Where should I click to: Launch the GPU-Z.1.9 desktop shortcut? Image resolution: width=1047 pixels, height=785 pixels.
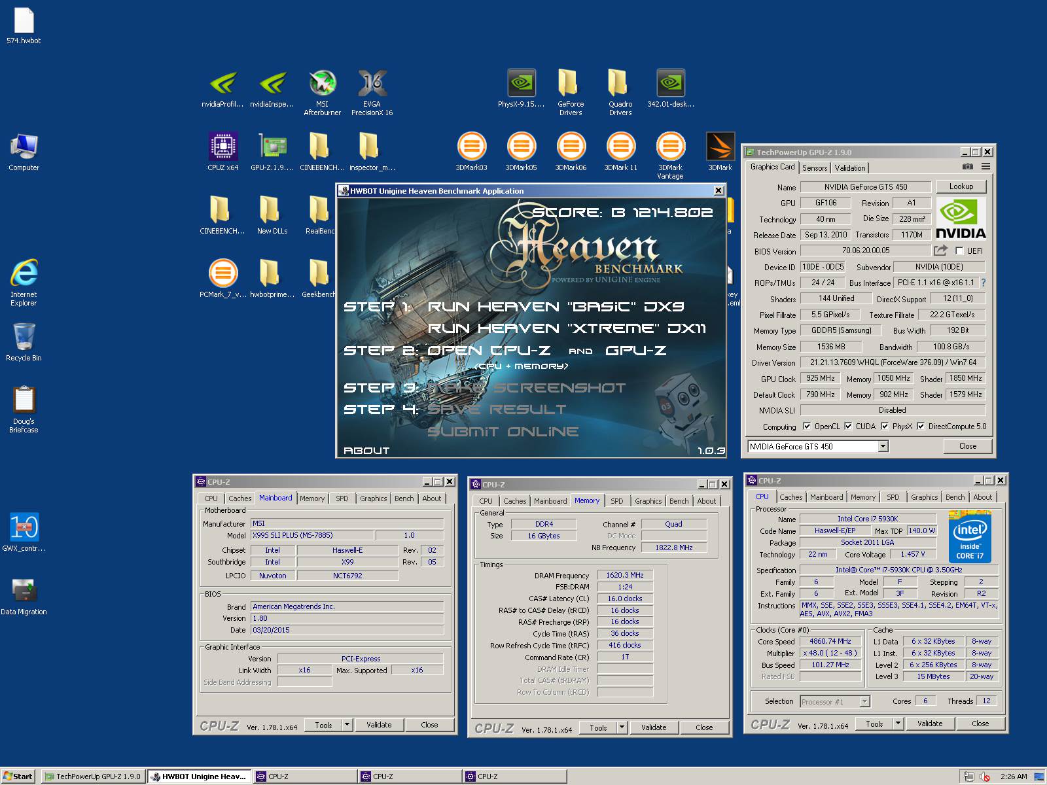(x=272, y=152)
